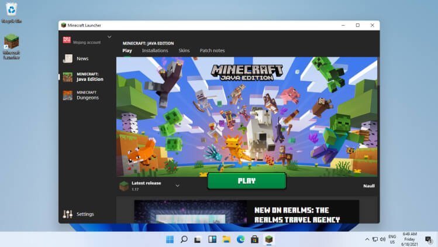Click the MINECRAFT: JAVA EDITION heading
Image resolution: width=438 pixels, height=247 pixels.
[148, 43]
